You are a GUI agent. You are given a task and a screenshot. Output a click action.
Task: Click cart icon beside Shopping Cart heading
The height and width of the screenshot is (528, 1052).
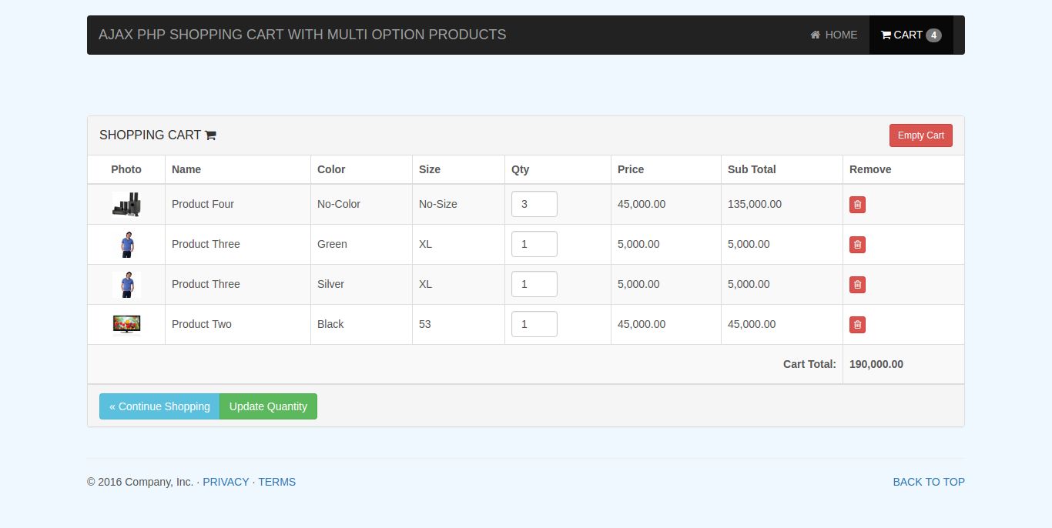210,135
